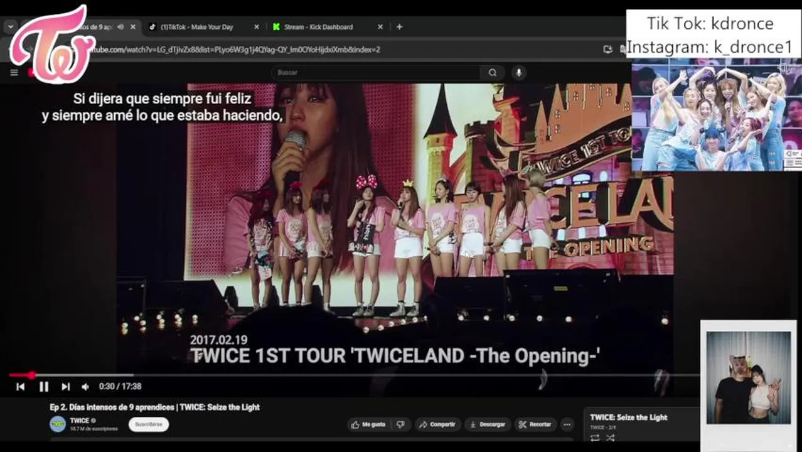Click the 0:30 / 17:38 time display
The height and width of the screenshot is (452, 802).
point(120,387)
